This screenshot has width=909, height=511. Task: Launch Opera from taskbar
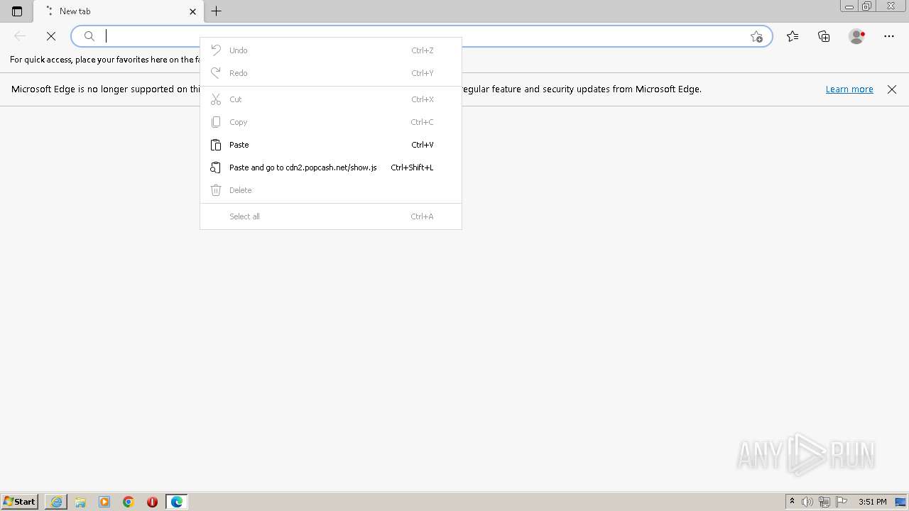[x=152, y=502]
